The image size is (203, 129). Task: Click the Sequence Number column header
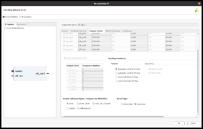pos(93,66)
